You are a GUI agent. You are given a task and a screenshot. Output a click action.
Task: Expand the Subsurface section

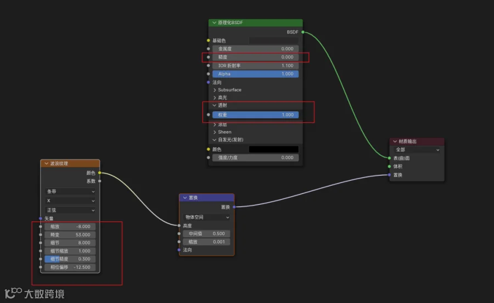coord(215,90)
